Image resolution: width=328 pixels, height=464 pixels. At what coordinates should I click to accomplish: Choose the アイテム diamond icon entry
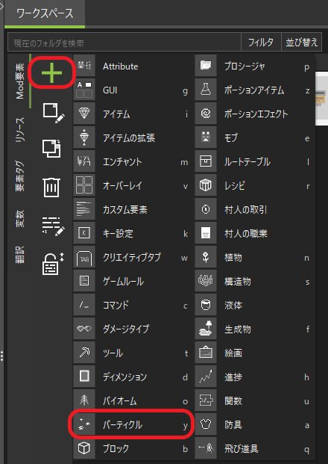coord(131,114)
